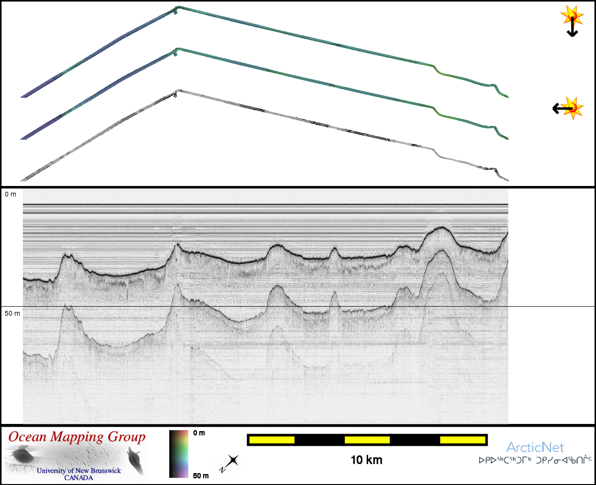Click the University of New Brunswick text
The width and height of the screenshot is (596, 485).
click(79, 471)
